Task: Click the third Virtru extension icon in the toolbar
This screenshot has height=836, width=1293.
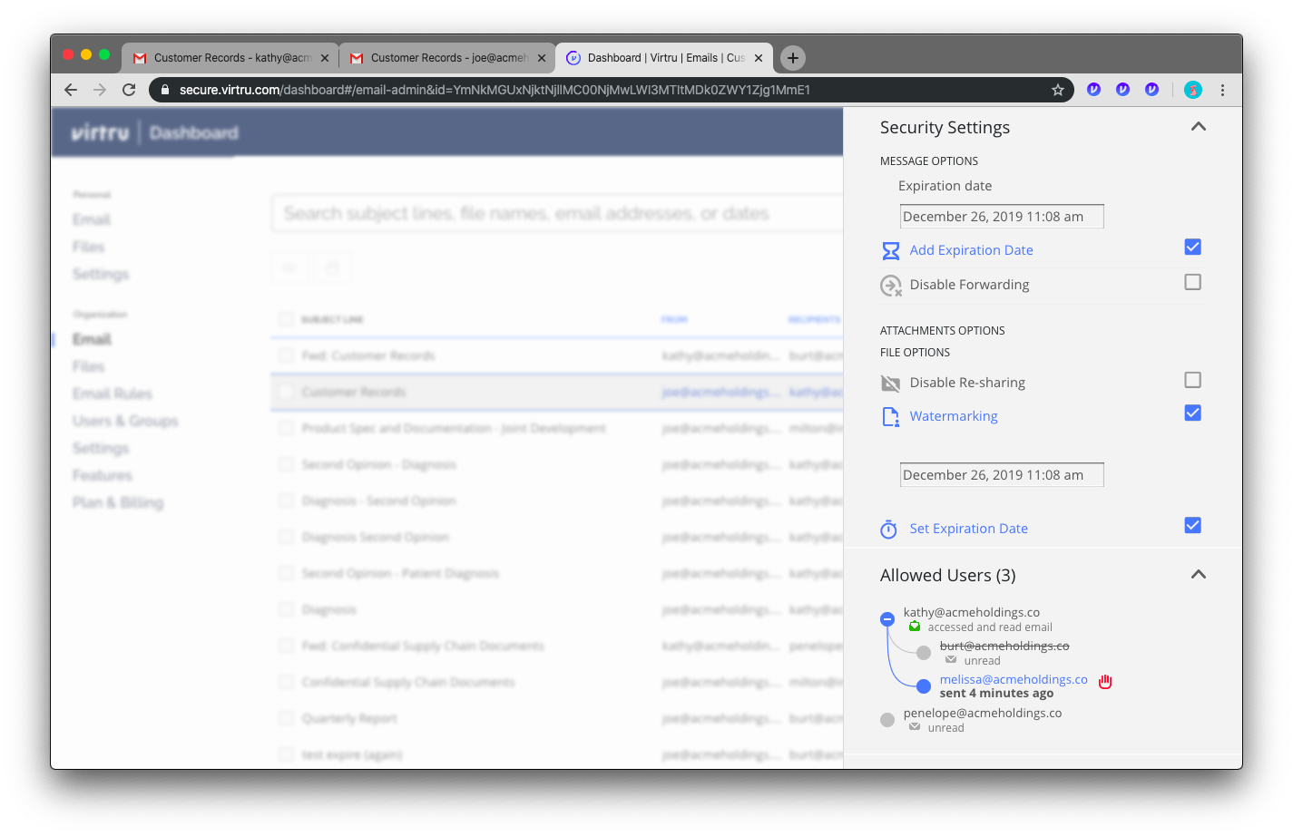Action: click(1152, 90)
